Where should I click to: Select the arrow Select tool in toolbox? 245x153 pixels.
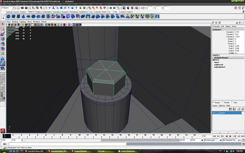(3, 24)
